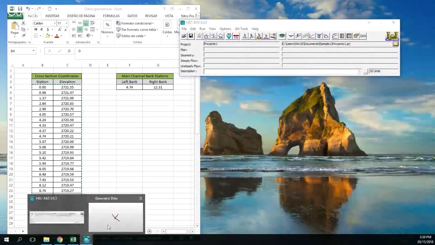Expand Dar formato como tabla dropdown

click(x=137, y=30)
